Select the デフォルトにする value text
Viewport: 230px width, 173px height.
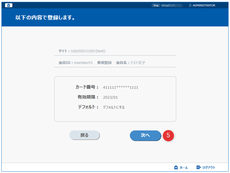click(x=113, y=107)
